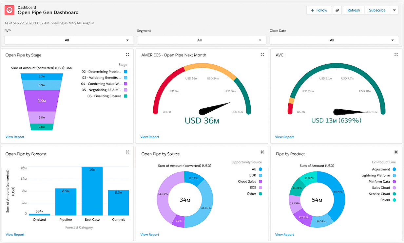Expand the Open Pipe by Source chart
404x243 pixels.
[x=262, y=152]
